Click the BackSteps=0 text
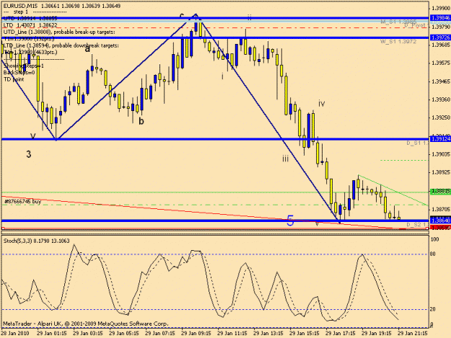 (19, 72)
